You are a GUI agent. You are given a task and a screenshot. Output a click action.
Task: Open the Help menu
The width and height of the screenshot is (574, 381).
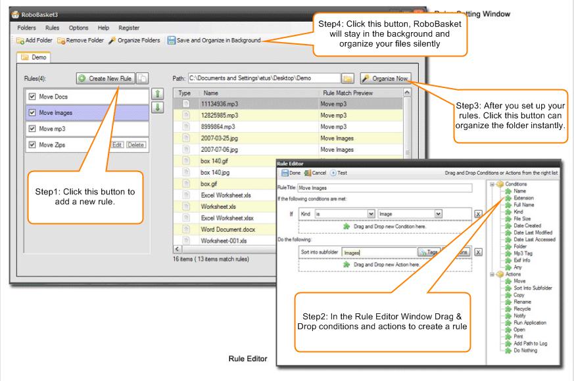pyautogui.click(x=103, y=28)
